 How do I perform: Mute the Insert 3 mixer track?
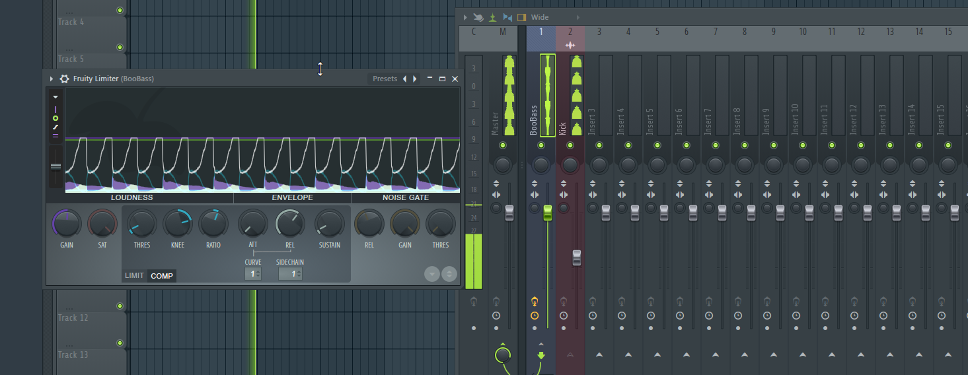point(599,145)
